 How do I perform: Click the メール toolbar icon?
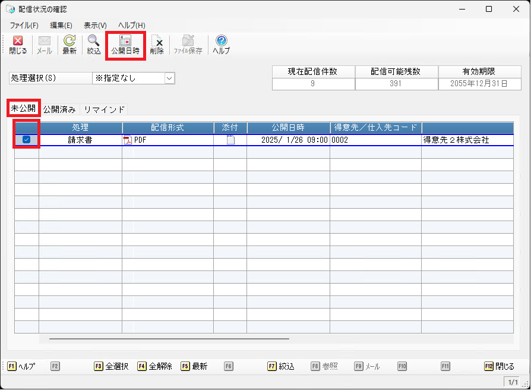45,45
